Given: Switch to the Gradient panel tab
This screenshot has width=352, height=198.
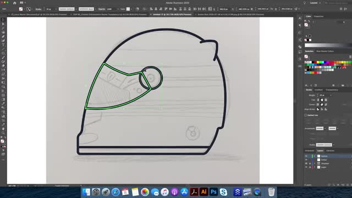Looking at the screenshot, I should click(318, 90).
